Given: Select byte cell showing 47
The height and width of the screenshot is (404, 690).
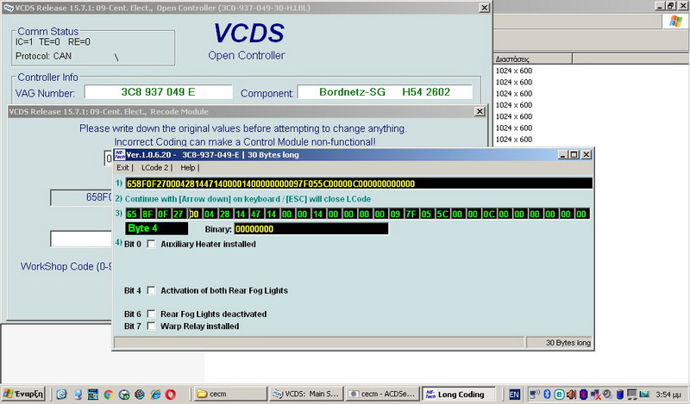Looking at the screenshot, I should click(x=255, y=214).
